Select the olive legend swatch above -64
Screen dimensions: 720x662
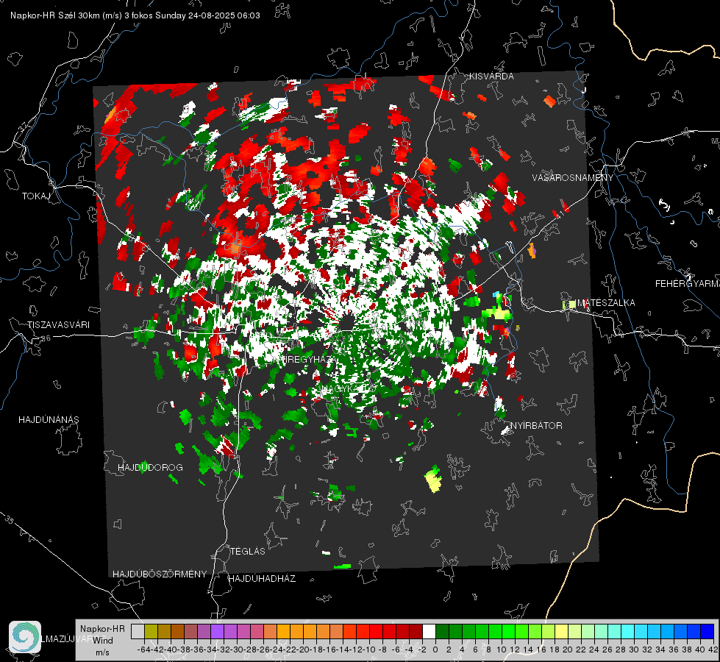point(151,631)
